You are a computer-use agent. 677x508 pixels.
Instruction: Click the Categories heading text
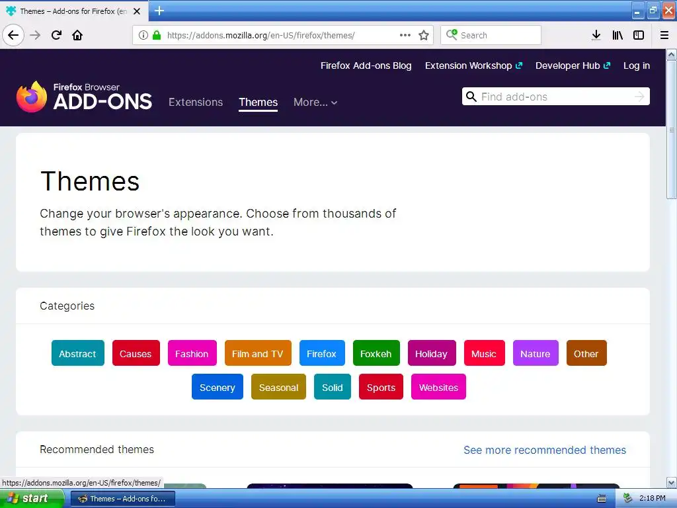(67, 306)
